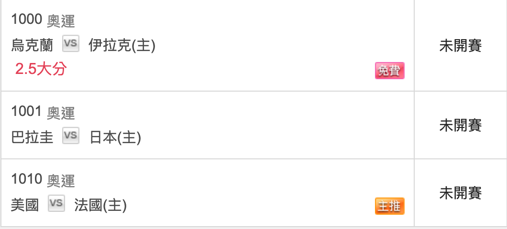Click VS icon for 美國 vs 法國
This screenshot has width=507, height=229.
[56, 203]
